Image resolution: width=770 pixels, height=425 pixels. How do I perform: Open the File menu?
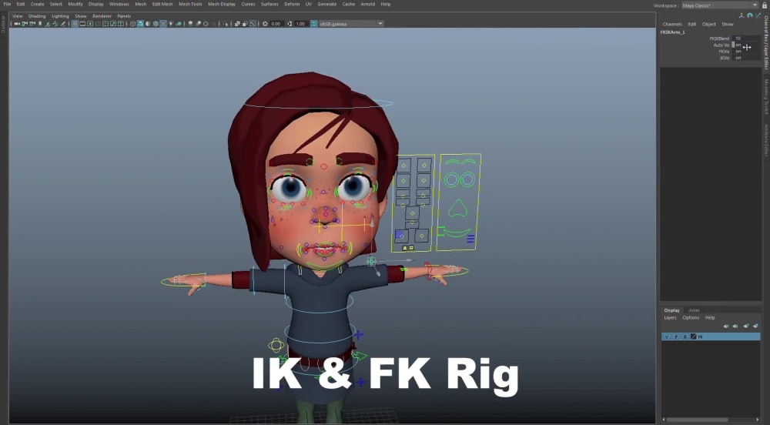click(x=7, y=4)
